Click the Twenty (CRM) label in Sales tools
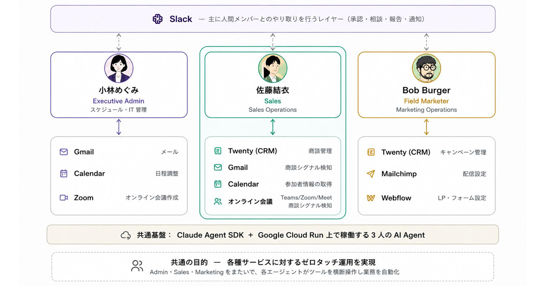The height and width of the screenshot is (286, 545). click(253, 151)
